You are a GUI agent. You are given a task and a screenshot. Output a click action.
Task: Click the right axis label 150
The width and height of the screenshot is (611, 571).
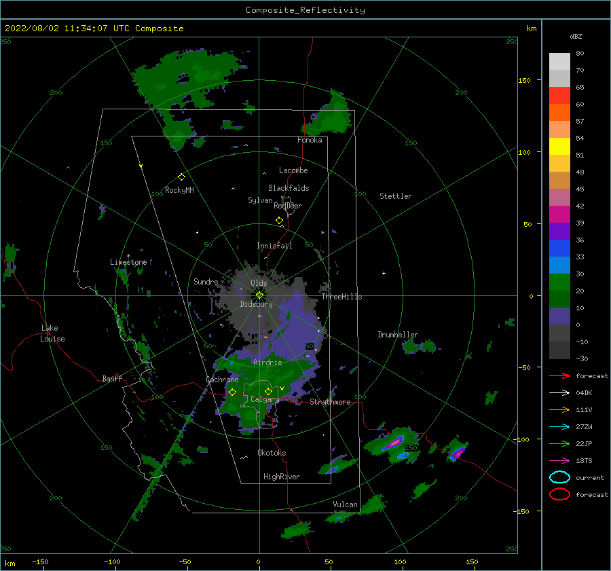click(524, 80)
